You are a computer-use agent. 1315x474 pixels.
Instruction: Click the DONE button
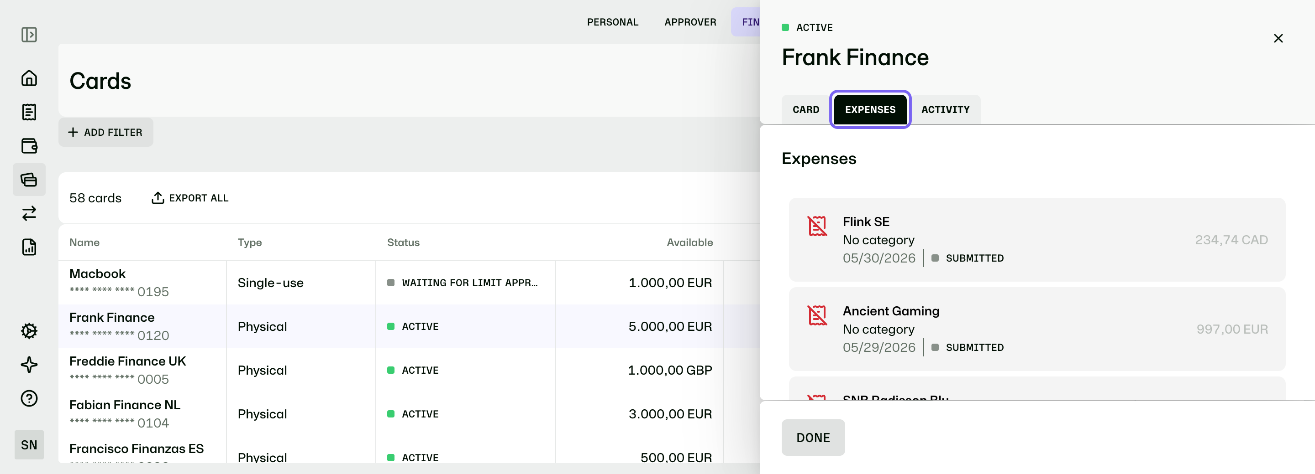(x=813, y=437)
